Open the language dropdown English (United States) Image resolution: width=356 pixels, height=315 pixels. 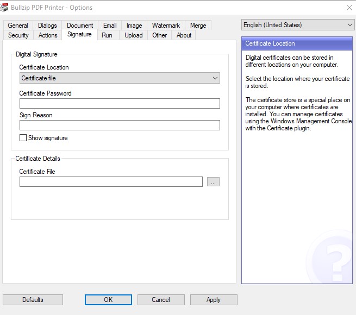point(298,25)
